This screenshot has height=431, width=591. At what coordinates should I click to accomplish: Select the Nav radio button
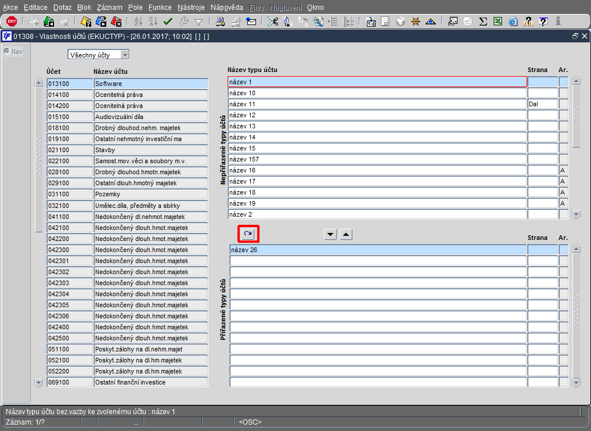7,51
